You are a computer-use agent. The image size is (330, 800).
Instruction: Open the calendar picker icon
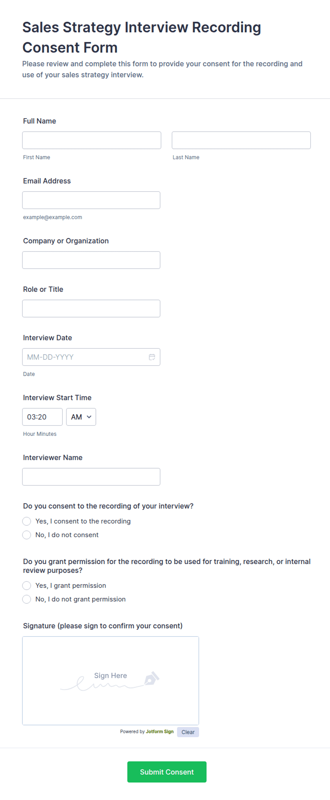[152, 357]
